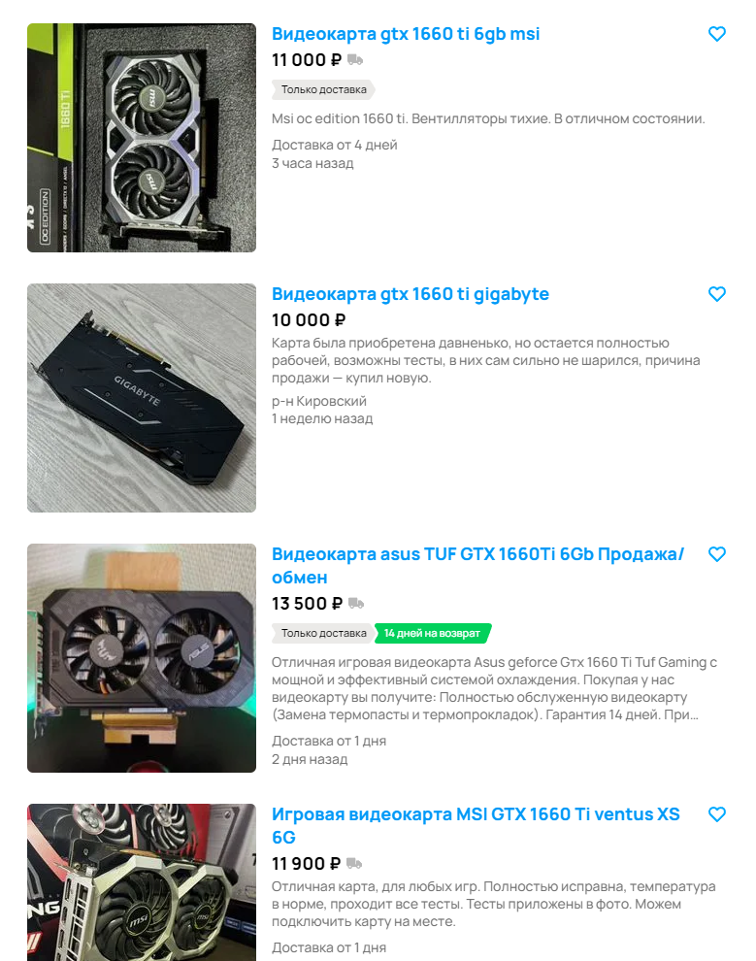
Task: Click Только доставка badge on asus listing
Action: pyautogui.click(x=323, y=633)
